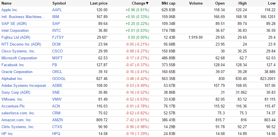
Task: Click the CSCO symbol link
Action: (x=57, y=51)
